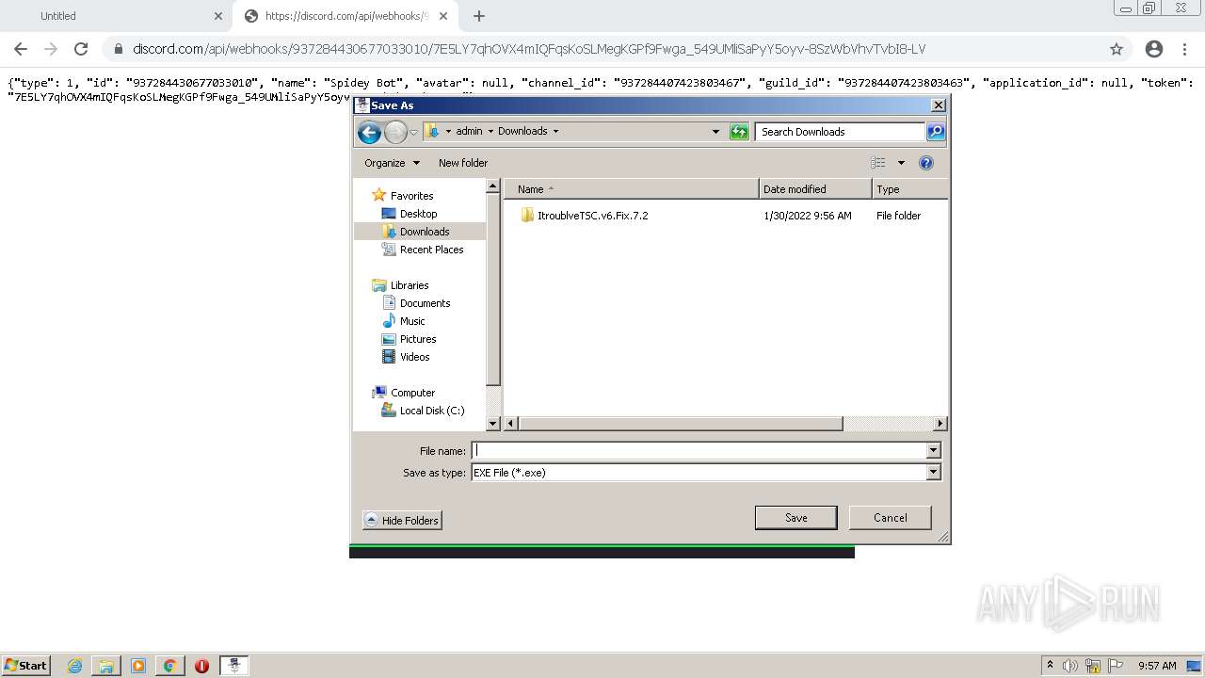Screen dimensions: 1205x678
Task: Open Windows Media Player from taskbar
Action: pyautogui.click(x=138, y=666)
